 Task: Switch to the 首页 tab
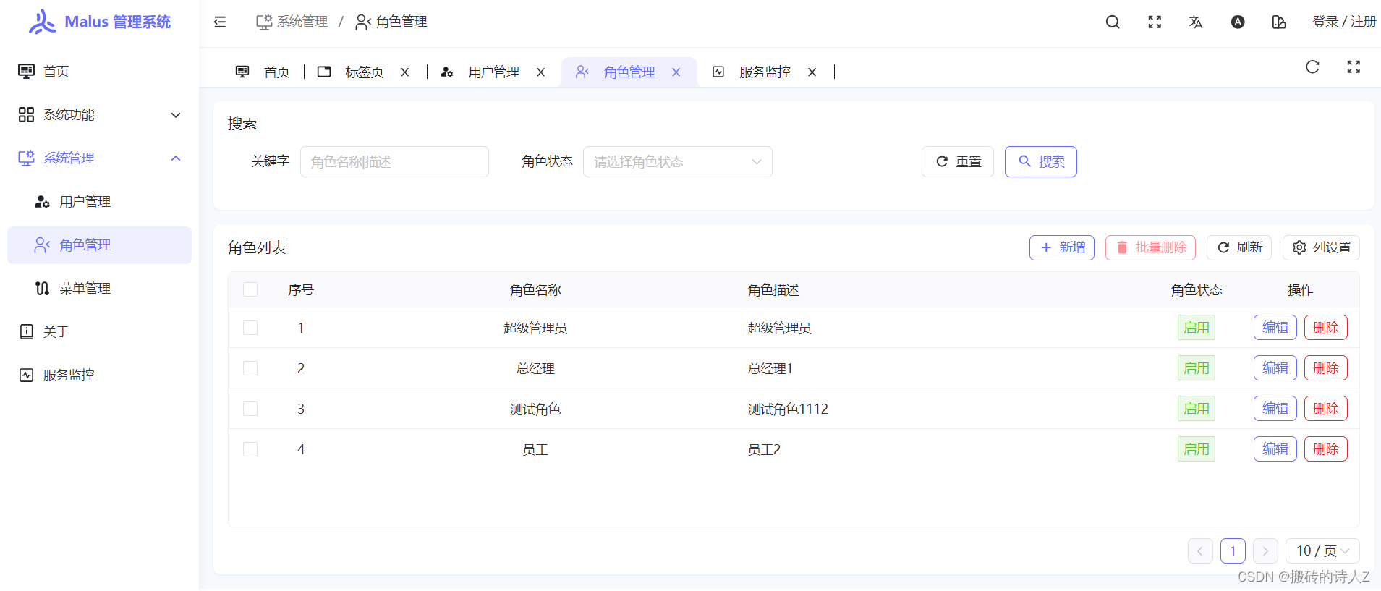pos(263,72)
